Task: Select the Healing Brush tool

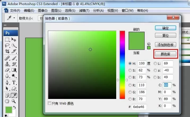Action: 7,58
